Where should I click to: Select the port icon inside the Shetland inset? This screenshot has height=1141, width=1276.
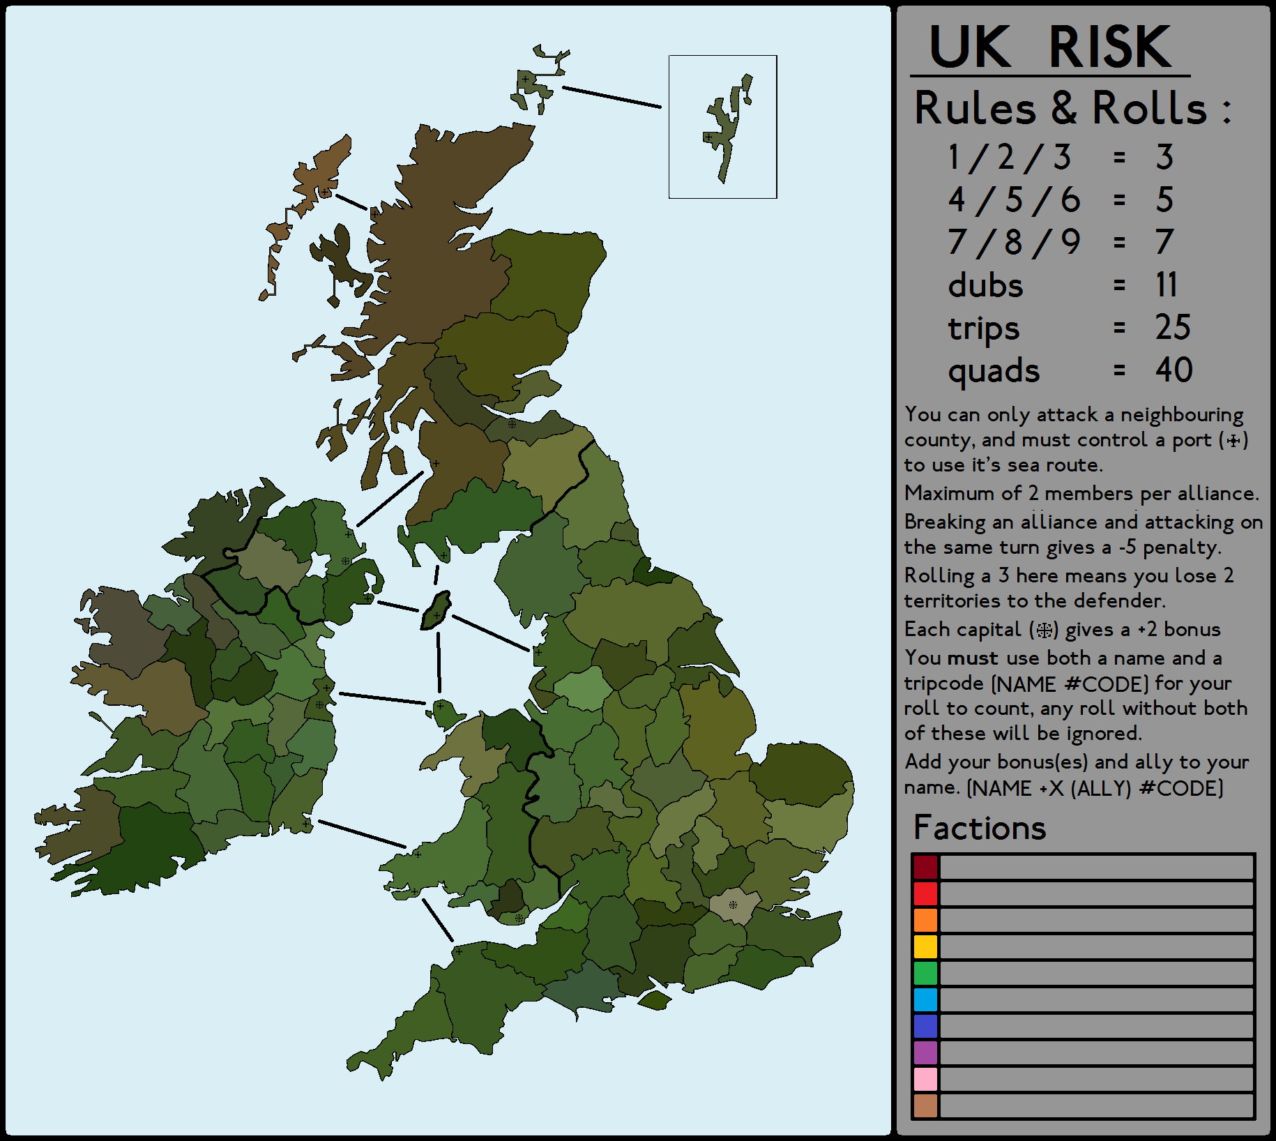click(x=709, y=137)
